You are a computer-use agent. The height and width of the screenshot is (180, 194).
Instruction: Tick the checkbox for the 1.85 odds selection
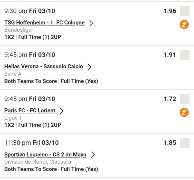pyautogui.click(x=185, y=143)
